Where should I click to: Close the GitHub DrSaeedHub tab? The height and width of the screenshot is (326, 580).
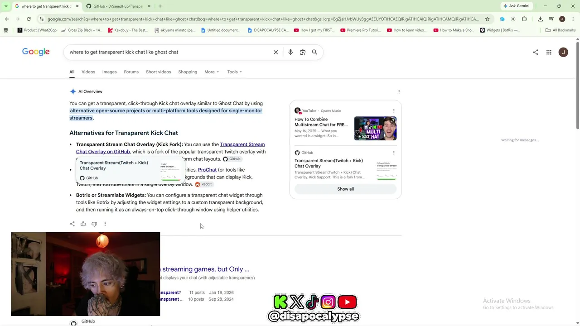149,6
